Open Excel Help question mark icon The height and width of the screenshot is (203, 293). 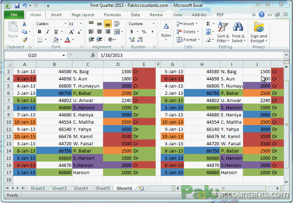coord(261,14)
